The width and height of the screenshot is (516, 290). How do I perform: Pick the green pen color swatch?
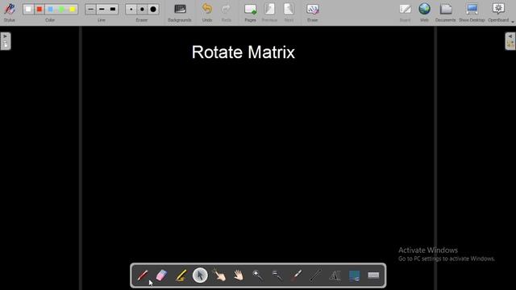coord(61,9)
